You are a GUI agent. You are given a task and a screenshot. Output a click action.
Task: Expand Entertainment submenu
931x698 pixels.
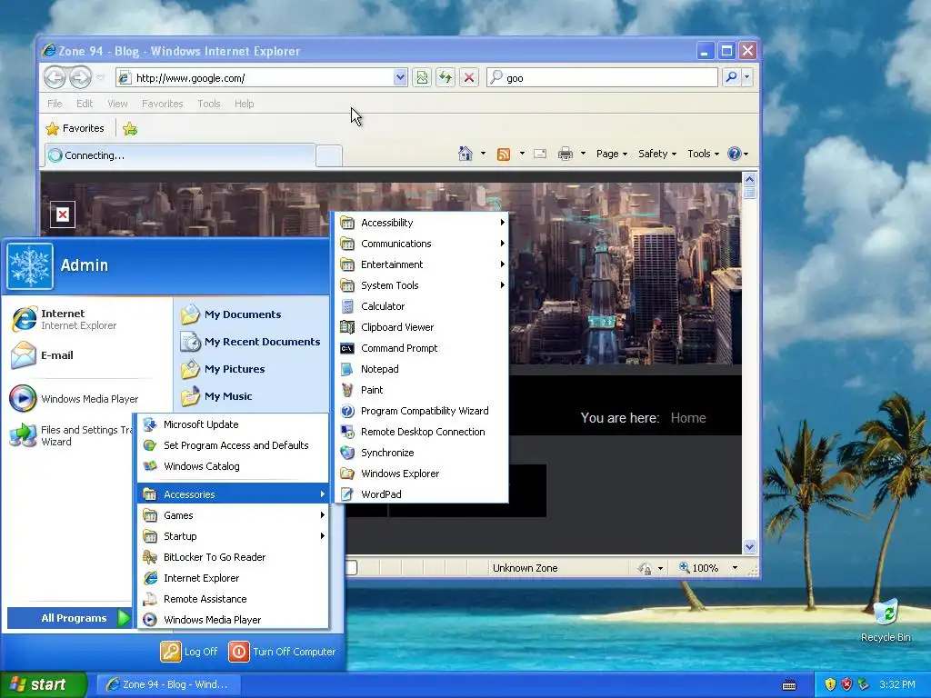422,264
